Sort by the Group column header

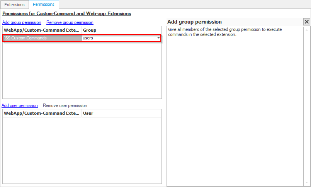pyautogui.click(x=121, y=30)
